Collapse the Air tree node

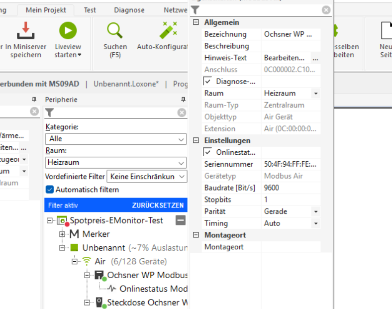pos(74,262)
